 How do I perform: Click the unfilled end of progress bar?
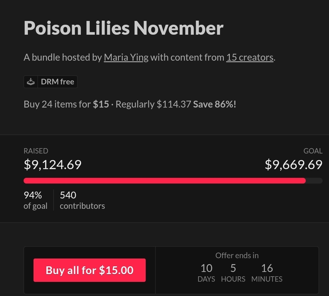(314, 181)
